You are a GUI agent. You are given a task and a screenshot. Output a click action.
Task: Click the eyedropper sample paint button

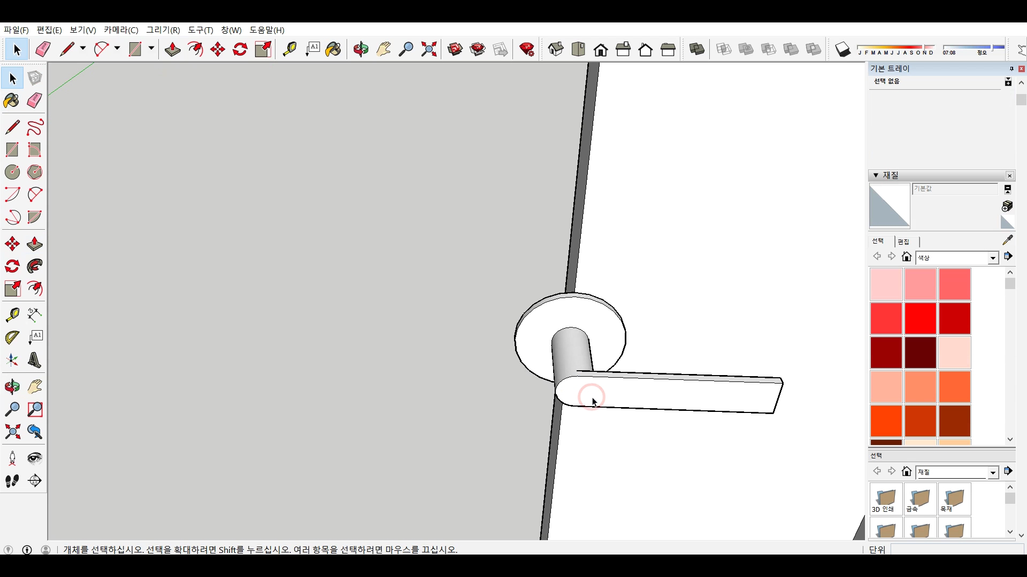click(x=1007, y=240)
